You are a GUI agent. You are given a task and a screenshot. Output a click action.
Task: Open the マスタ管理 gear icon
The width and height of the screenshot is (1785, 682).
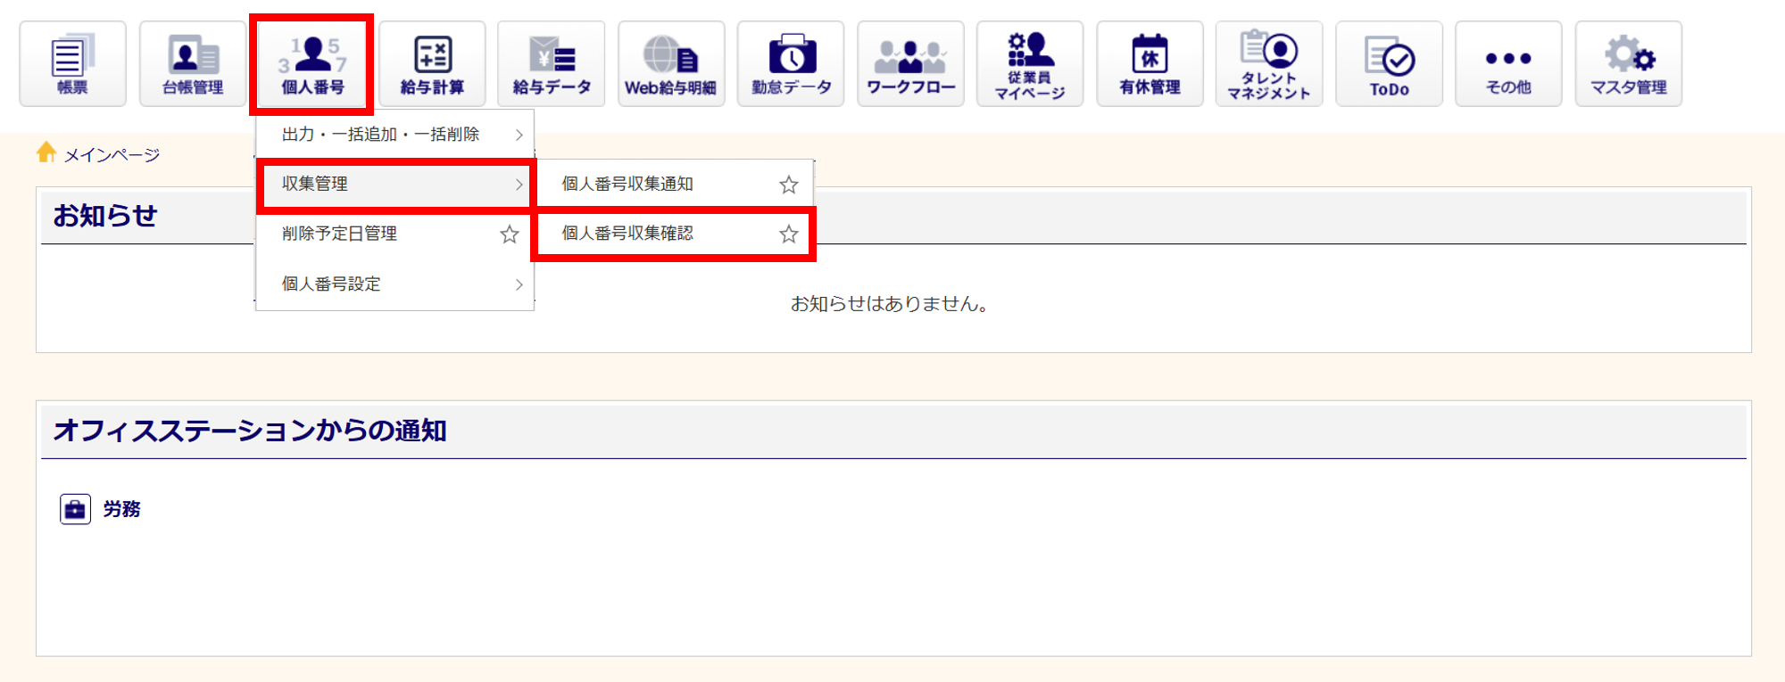1628,64
